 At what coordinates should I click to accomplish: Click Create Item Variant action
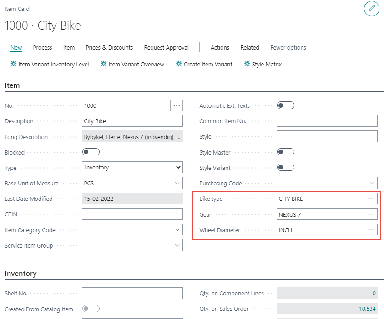pos(204,65)
